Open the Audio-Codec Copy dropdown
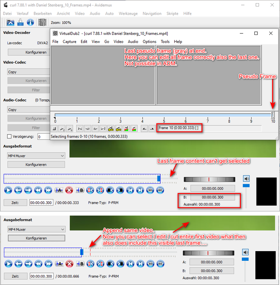The width and height of the screenshot is (280, 285). coord(29,110)
